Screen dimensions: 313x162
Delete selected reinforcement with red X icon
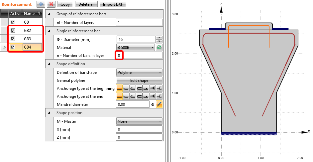pos(51,4)
